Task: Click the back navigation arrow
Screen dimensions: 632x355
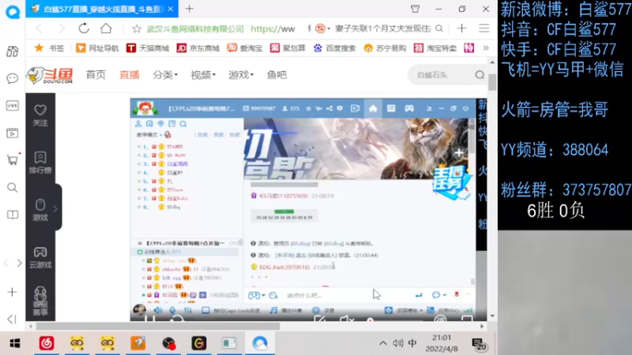Action: pyautogui.click(x=39, y=28)
